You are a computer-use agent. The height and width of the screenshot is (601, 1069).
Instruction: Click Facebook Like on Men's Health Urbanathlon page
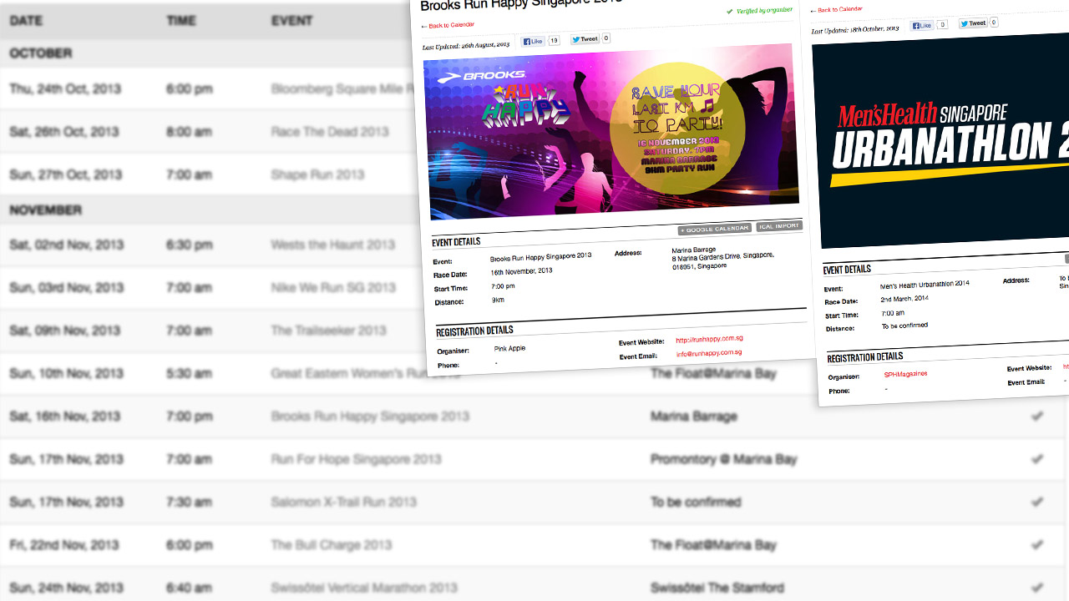point(923,25)
